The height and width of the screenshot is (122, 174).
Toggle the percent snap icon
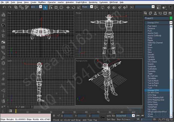coord(120,8)
